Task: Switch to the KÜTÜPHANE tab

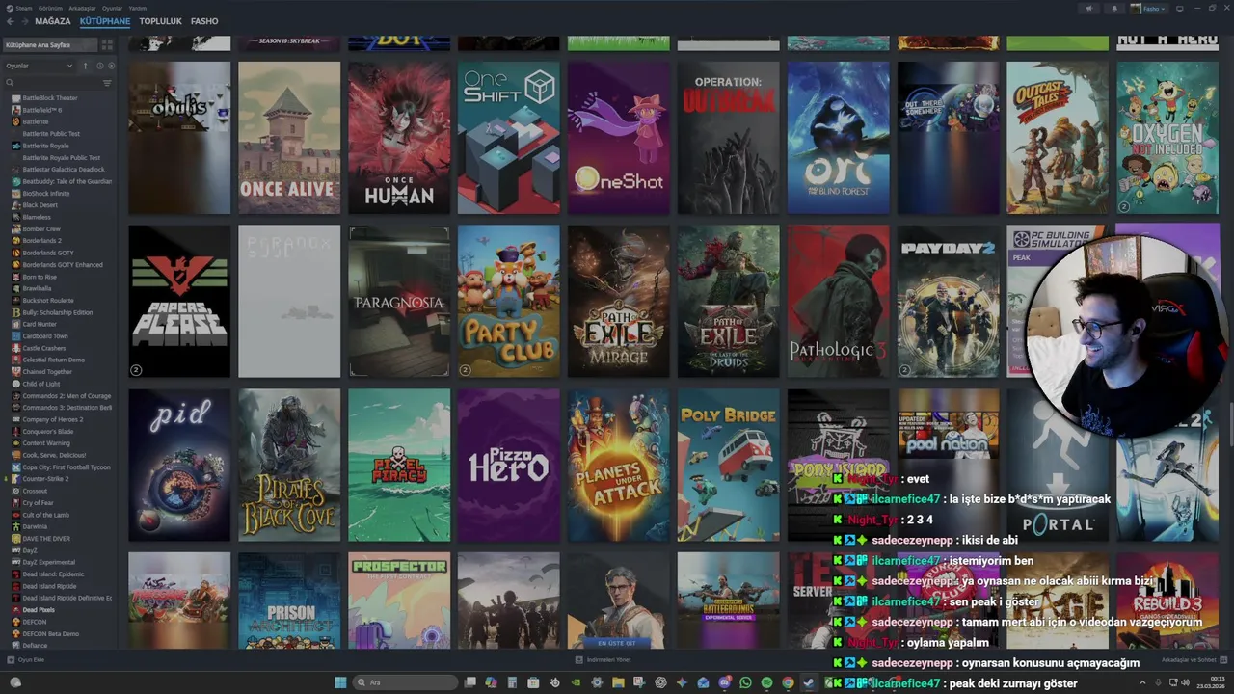Action: (x=105, y=21)
